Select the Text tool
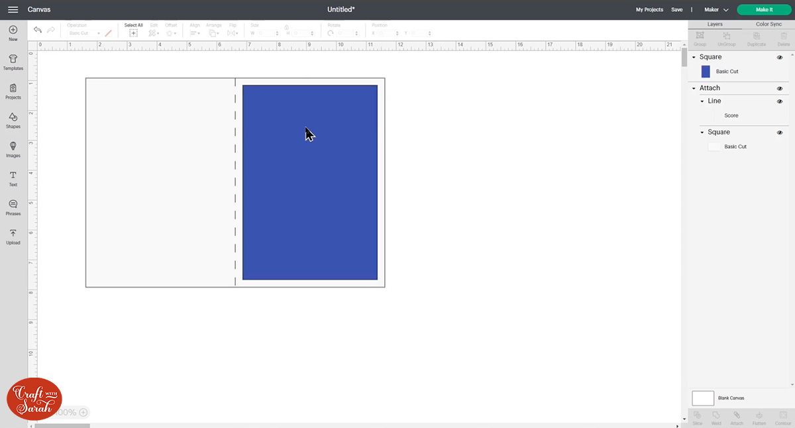 [x=13, y=179]
